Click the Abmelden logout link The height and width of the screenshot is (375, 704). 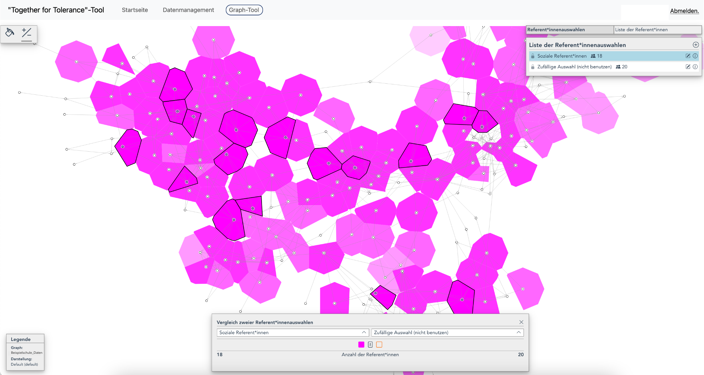[684, 11]
